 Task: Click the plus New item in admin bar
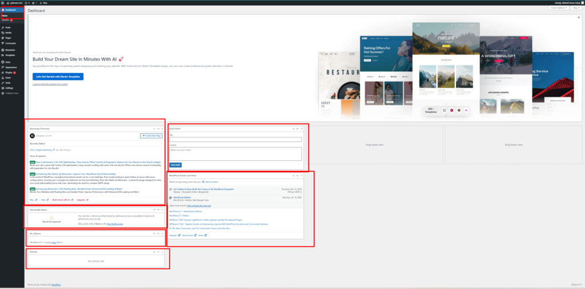43,3
